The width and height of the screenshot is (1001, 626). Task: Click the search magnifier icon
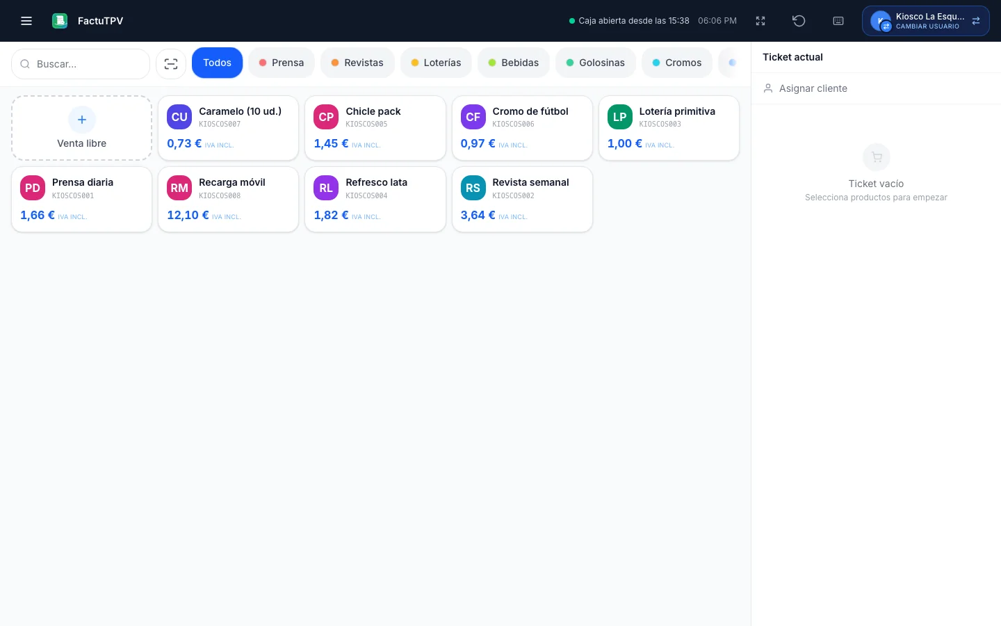pyautogui.click(x=25, y=64)
